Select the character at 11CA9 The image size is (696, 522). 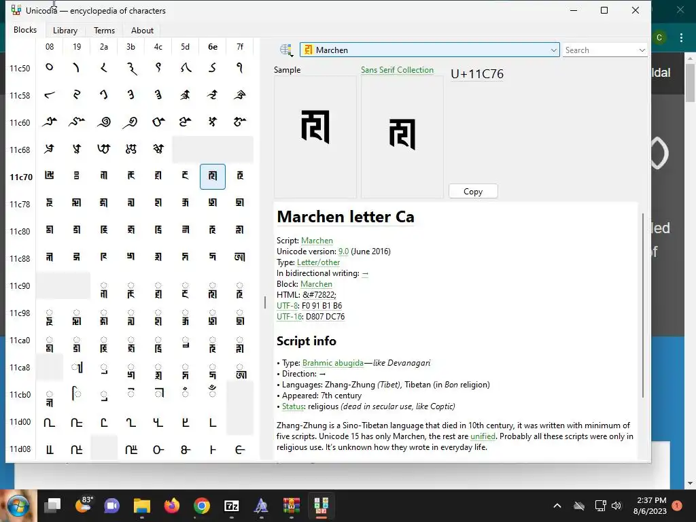pyautogui.click(x=76, y=367)
